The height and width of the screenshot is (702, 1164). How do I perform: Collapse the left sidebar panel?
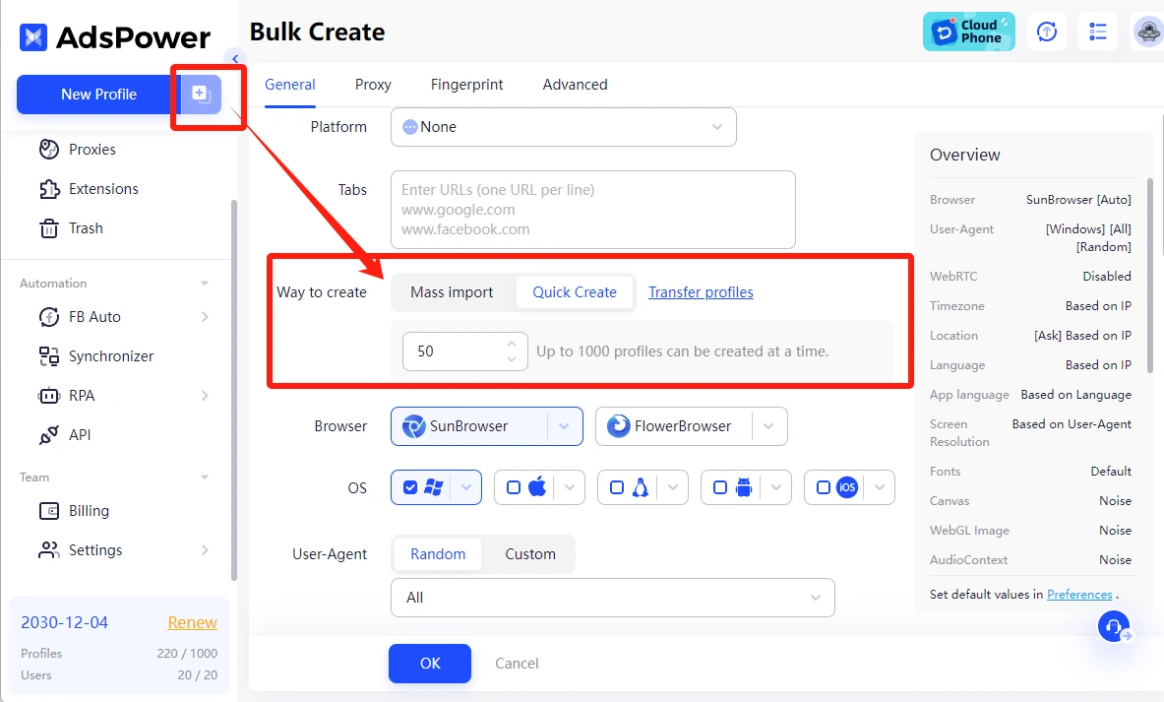(x=234, y=59)
